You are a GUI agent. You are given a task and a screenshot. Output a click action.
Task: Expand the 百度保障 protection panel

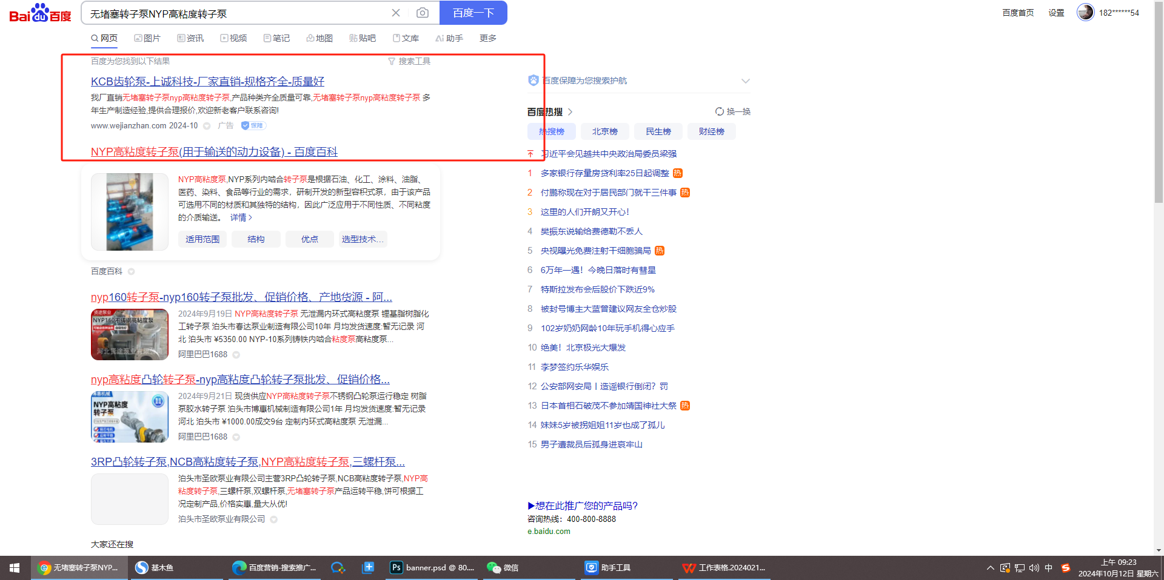click(x=745, y=81)
